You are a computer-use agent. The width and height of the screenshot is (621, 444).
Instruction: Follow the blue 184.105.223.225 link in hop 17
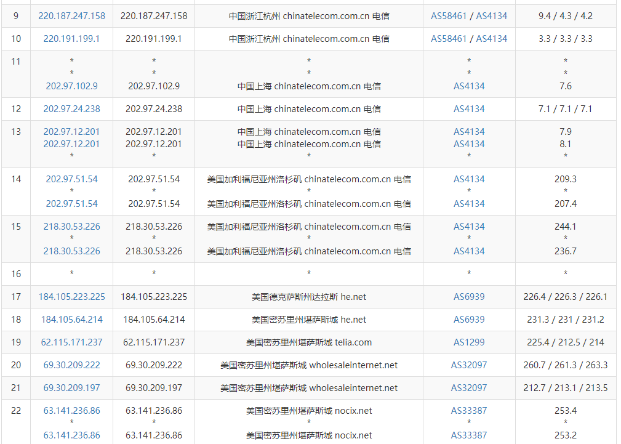(71, 297)
